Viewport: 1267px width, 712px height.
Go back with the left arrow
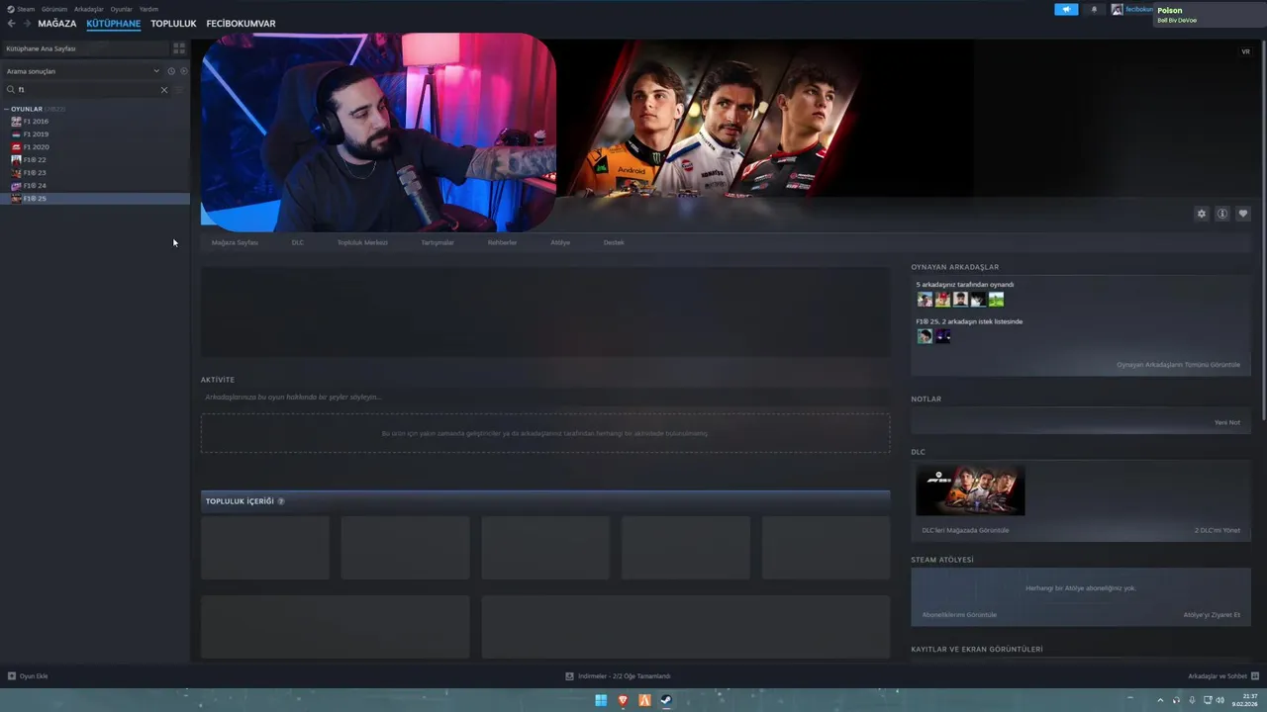tap(11, 23)
